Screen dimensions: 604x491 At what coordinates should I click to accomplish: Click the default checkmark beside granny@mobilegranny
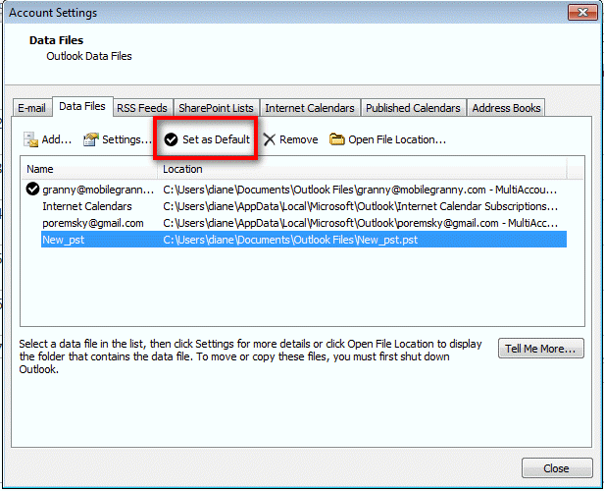click(x=32, y=189)
